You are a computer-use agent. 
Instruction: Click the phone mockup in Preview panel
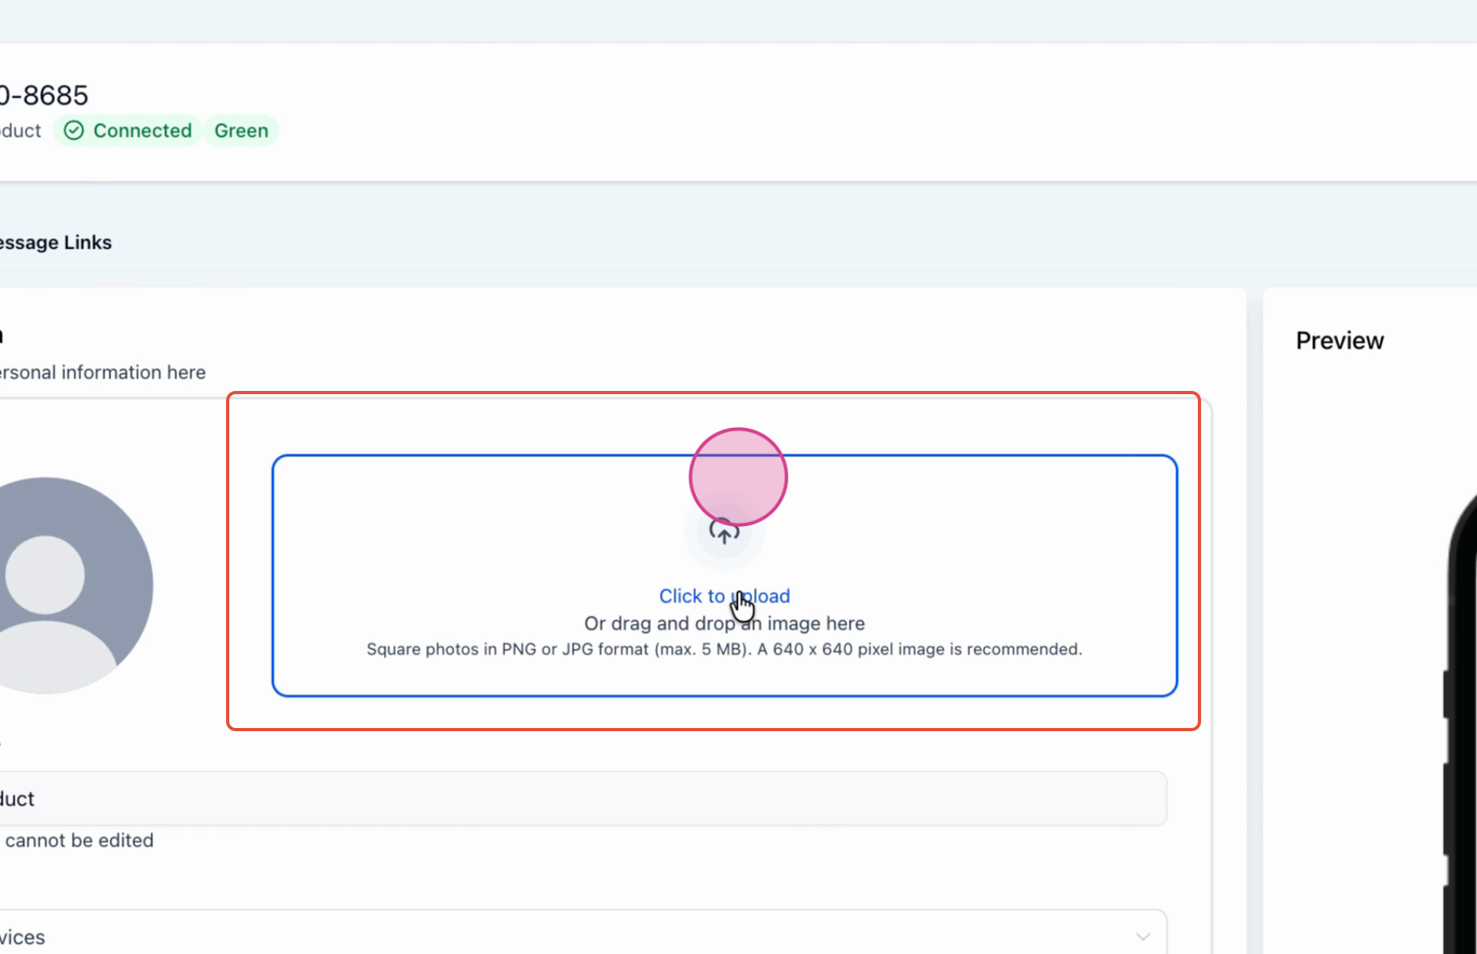(1462, 724)
